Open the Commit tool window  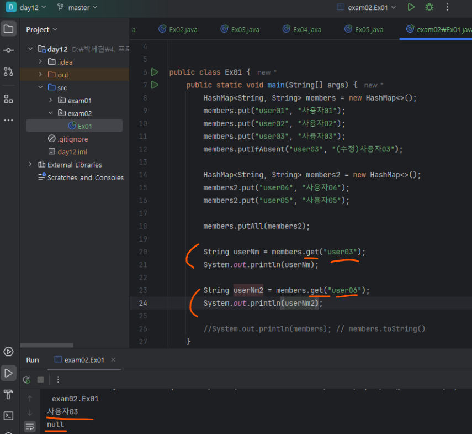8,50
